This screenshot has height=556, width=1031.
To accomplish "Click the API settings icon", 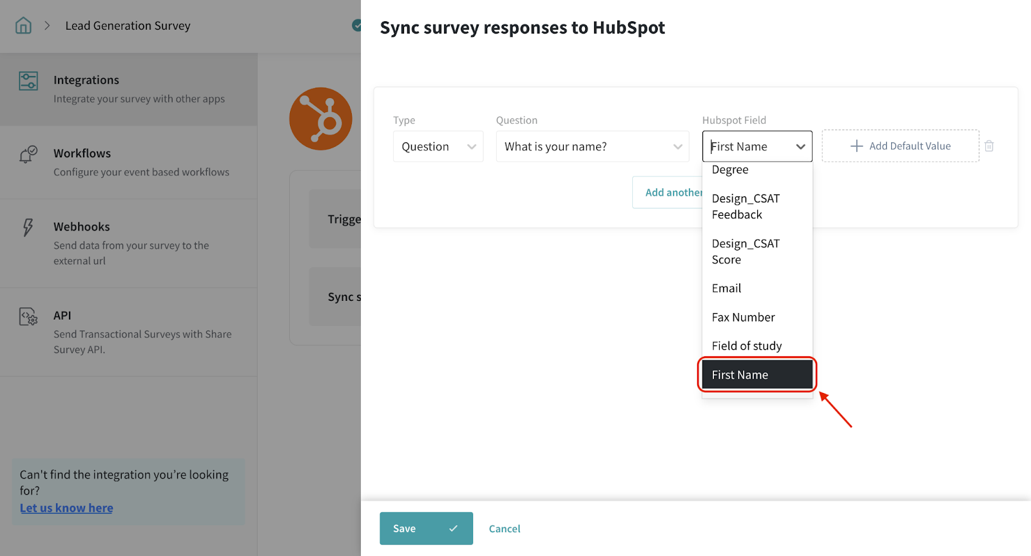I will tap(28, 317).
